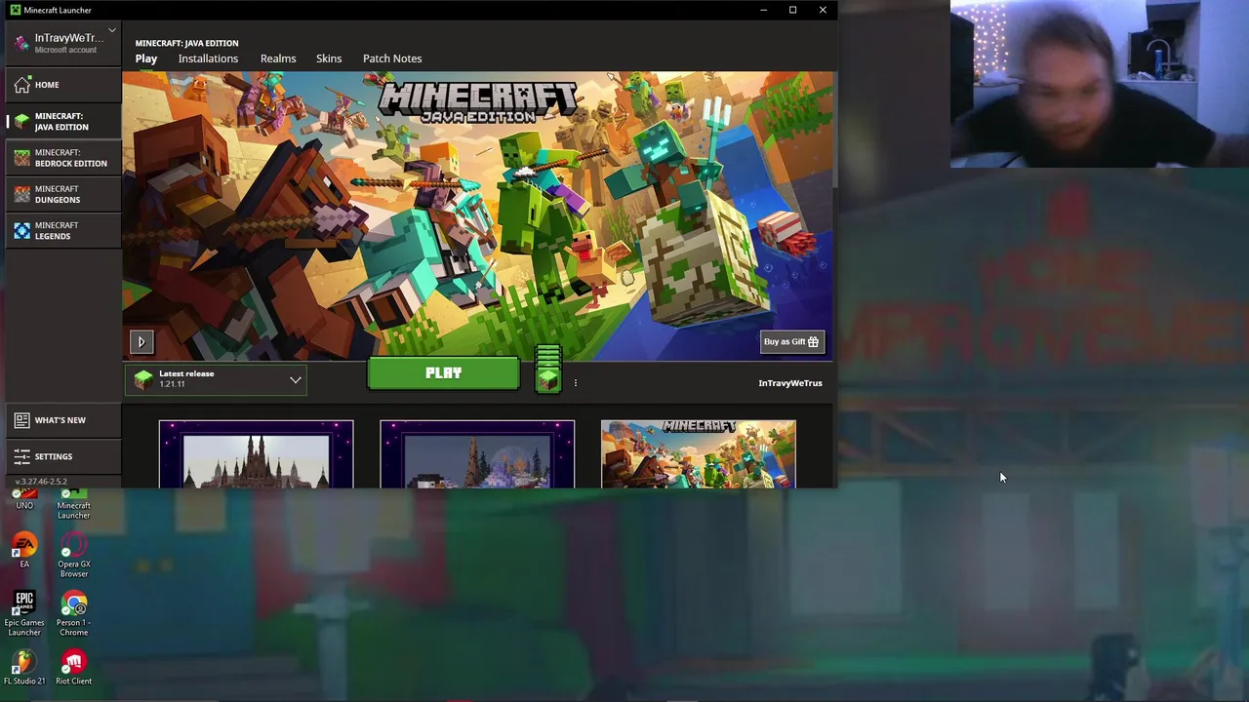Image resolution: width=1249 pixels, height=702 pixels.
Task: Click the Buy as Gift button
Action: pos(792,342)
